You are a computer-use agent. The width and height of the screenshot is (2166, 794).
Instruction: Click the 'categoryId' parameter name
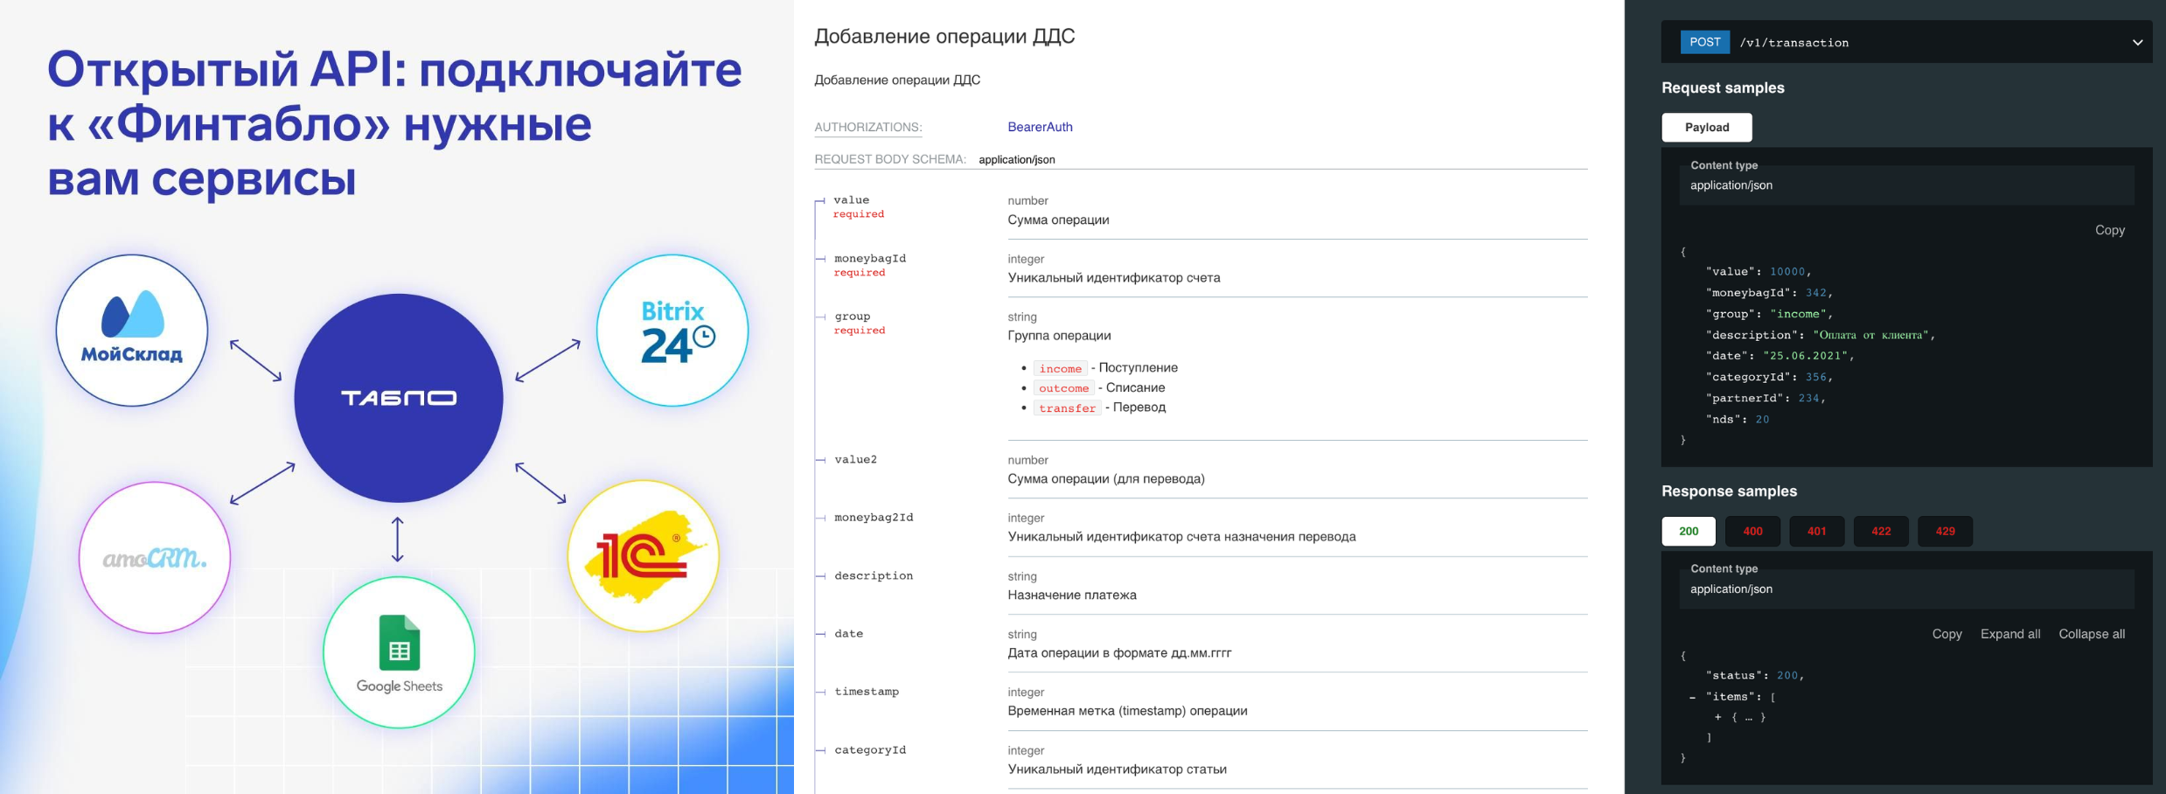pos(869,750)
